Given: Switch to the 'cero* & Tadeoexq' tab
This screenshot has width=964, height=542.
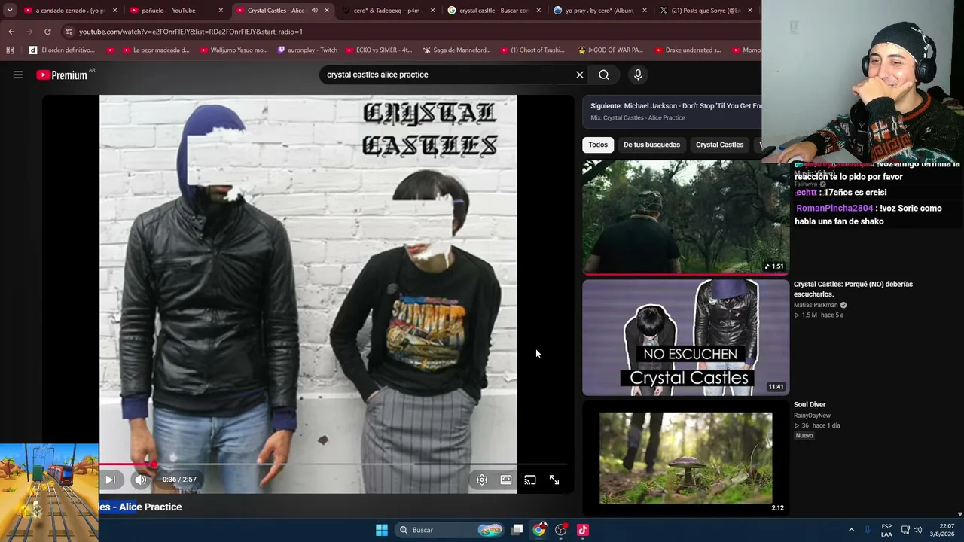Looking at the screenshot, I should [x=386, y=11].
